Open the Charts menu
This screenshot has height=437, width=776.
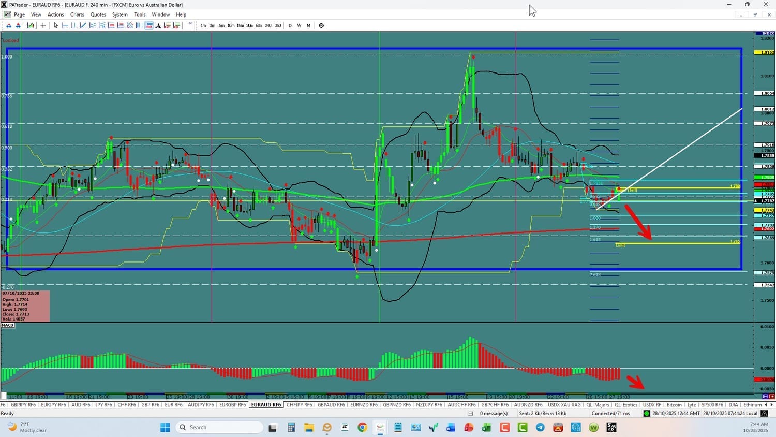tap(77, 14)
